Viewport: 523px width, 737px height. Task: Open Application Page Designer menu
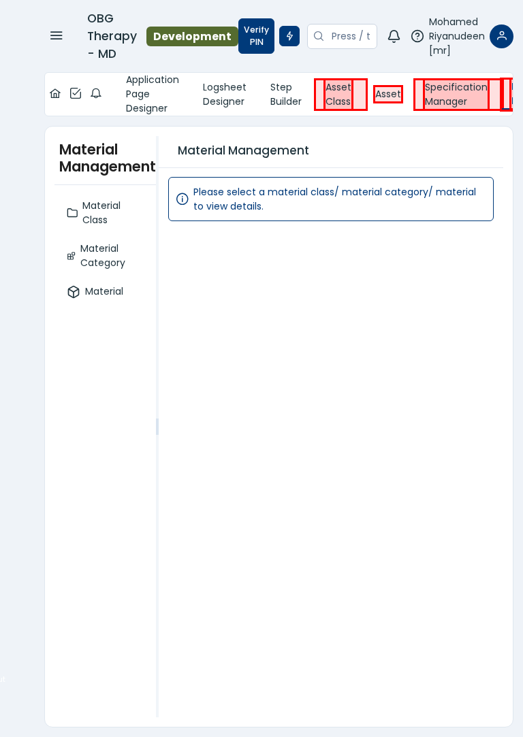tap(153, 94)
